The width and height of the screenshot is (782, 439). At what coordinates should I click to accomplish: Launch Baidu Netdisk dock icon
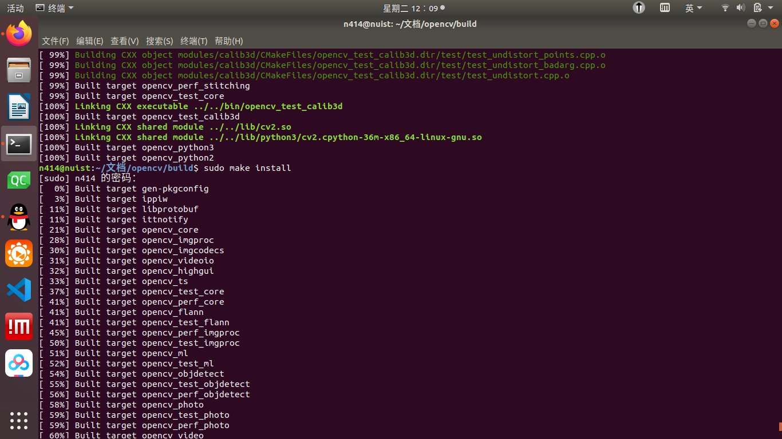tap(19, 363)
